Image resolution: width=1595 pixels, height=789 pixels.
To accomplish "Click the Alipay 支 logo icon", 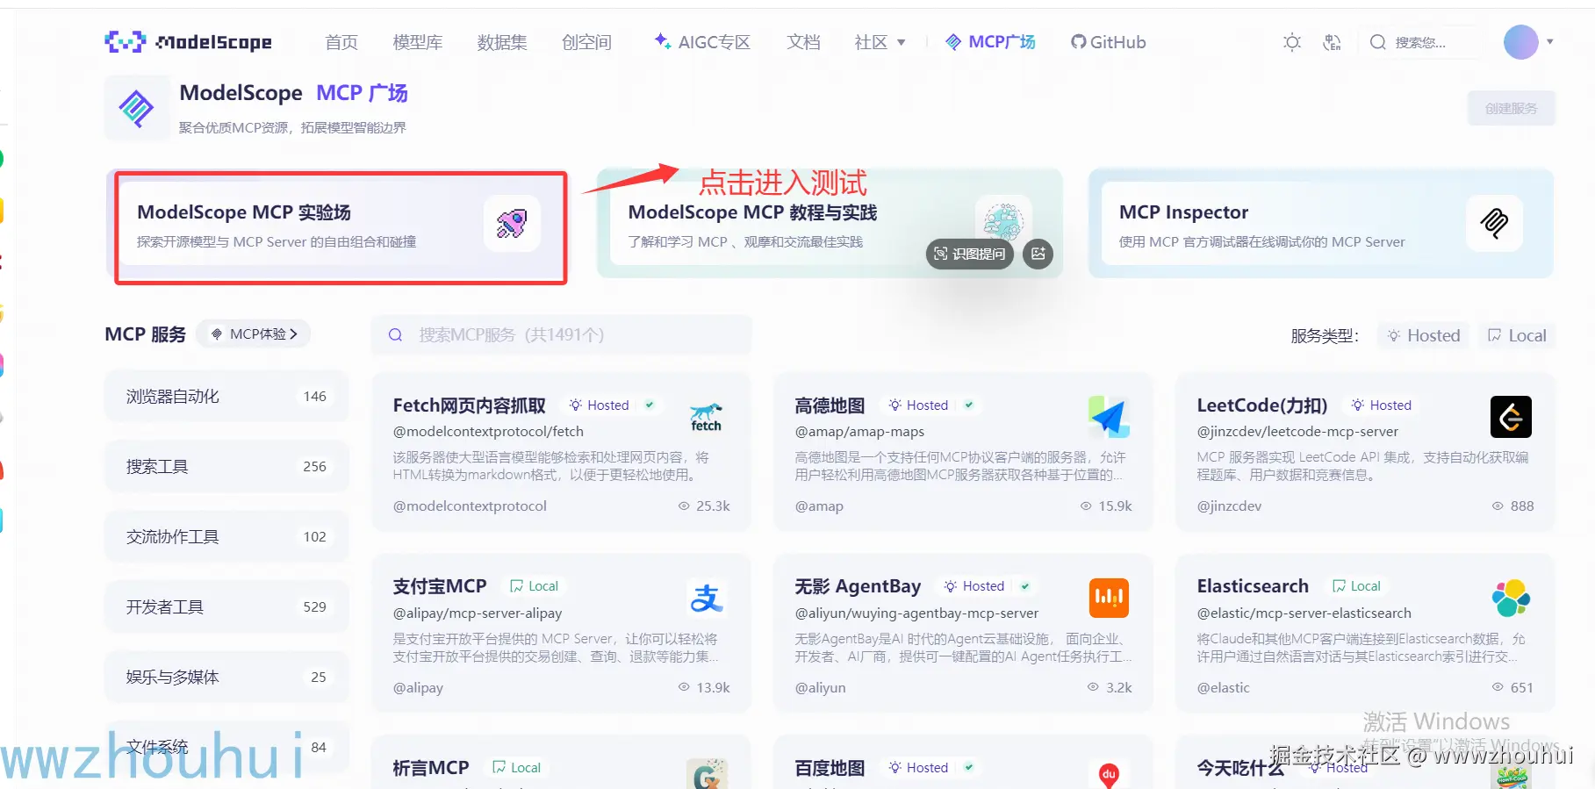I will 706,599.
